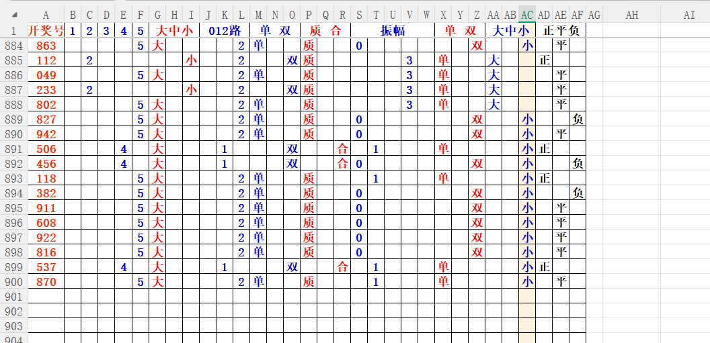Click the 正 cell in row 899

coord(544,267)
